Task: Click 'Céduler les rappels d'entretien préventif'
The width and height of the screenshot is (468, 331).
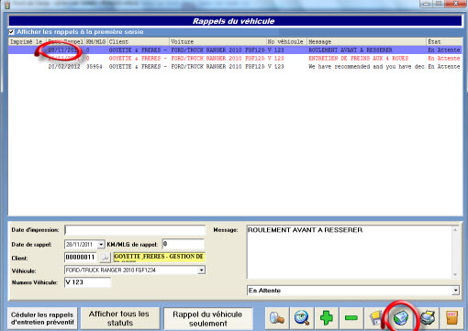Action: click(x=42, y=318)
